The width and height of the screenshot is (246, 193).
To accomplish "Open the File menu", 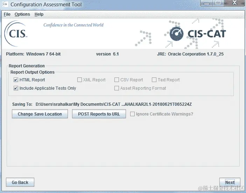I will coord(7,14).
